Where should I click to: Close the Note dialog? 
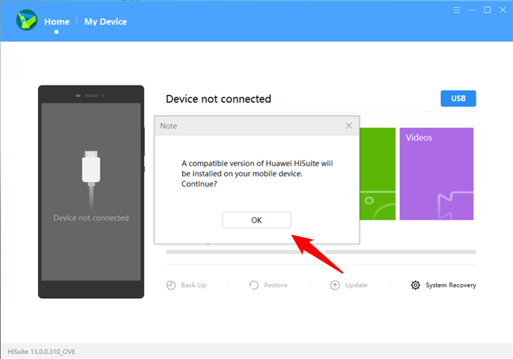[349, 126]
